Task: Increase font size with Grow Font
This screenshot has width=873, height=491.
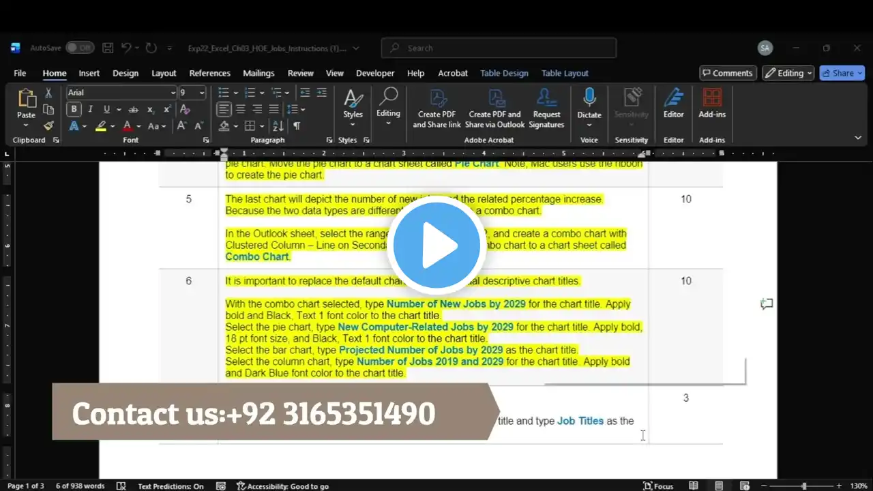Action: tap(181, 126)
